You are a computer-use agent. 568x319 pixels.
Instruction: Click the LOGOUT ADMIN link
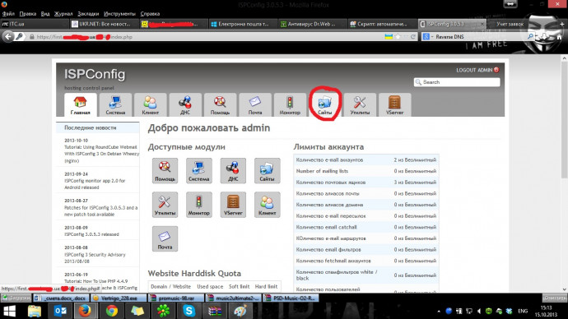point(477,70)
